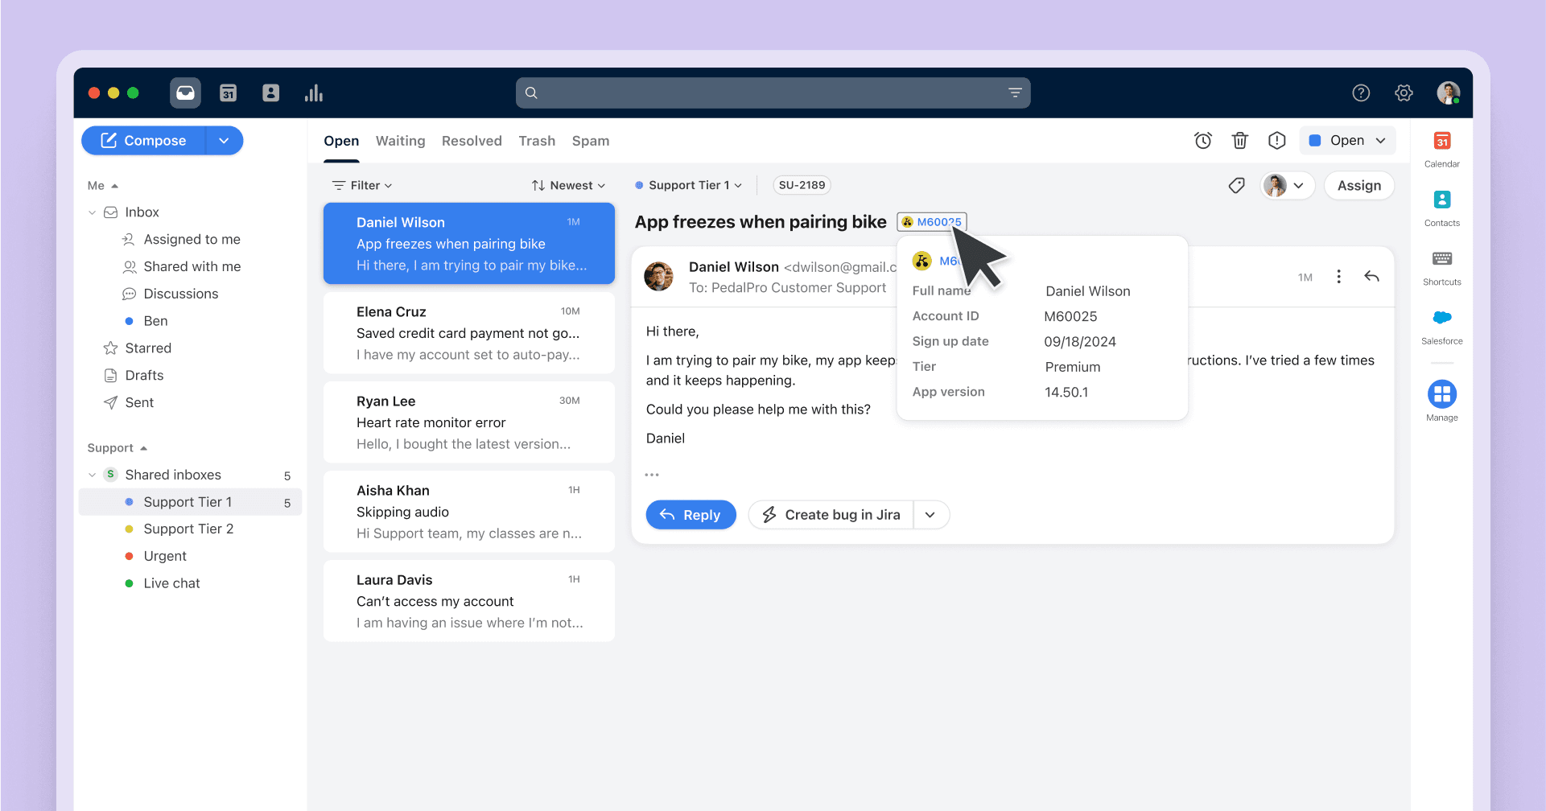Viewport: 1546px width, 811px height.
Task: Mark as spam alert icon
Action: [x=1276, y=141]
